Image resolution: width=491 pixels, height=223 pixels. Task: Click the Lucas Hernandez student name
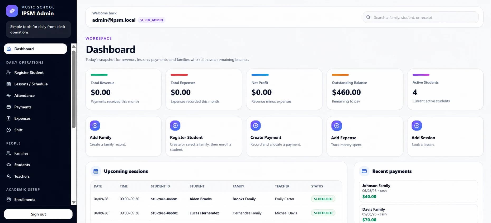tap(204, 213)
